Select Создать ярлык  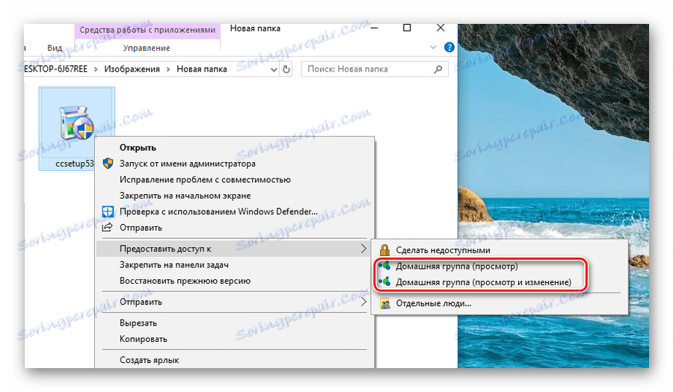click(149, 360)
